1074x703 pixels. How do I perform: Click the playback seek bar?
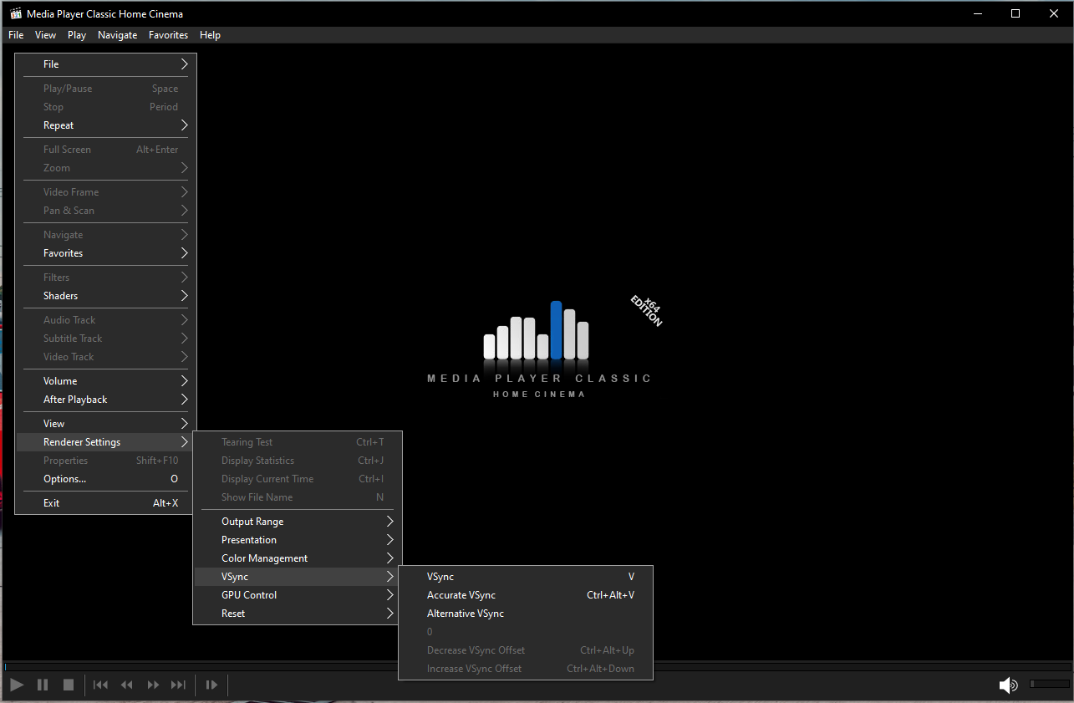pyautogui.click(x=537, y=666)
